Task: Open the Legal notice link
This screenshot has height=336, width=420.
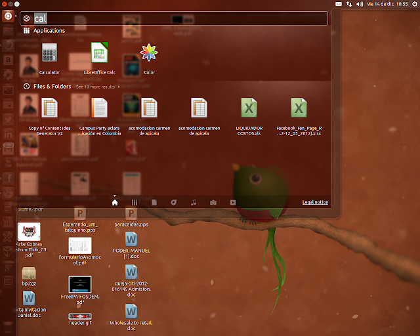Action: pos(315,202)
